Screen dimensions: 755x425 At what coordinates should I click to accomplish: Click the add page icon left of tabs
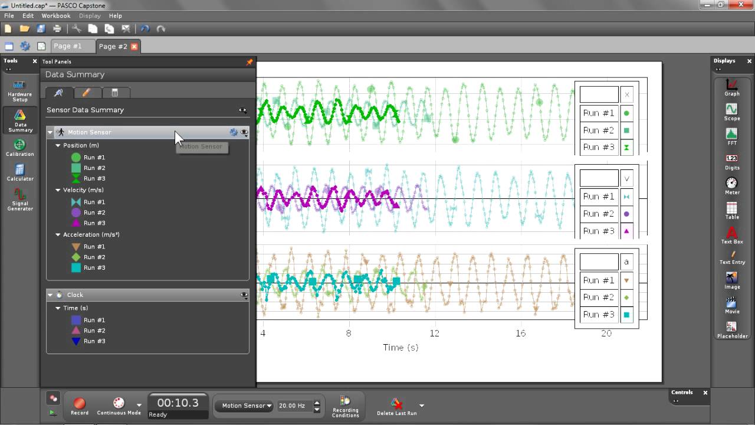9,46
